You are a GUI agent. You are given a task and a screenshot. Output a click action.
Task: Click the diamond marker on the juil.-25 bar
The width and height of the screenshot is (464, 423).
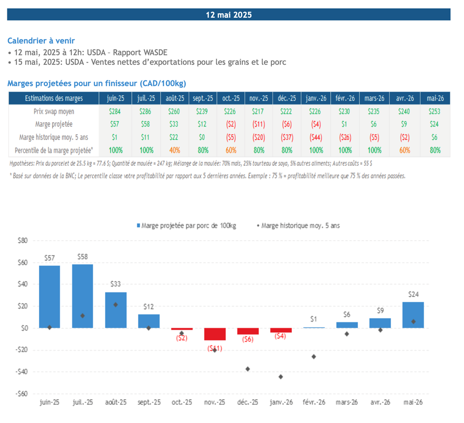pyautogui.click(x=82, y=315)
